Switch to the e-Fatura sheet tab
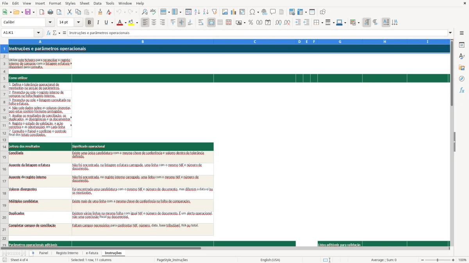 pyautogui.click(x=92, y=253)
